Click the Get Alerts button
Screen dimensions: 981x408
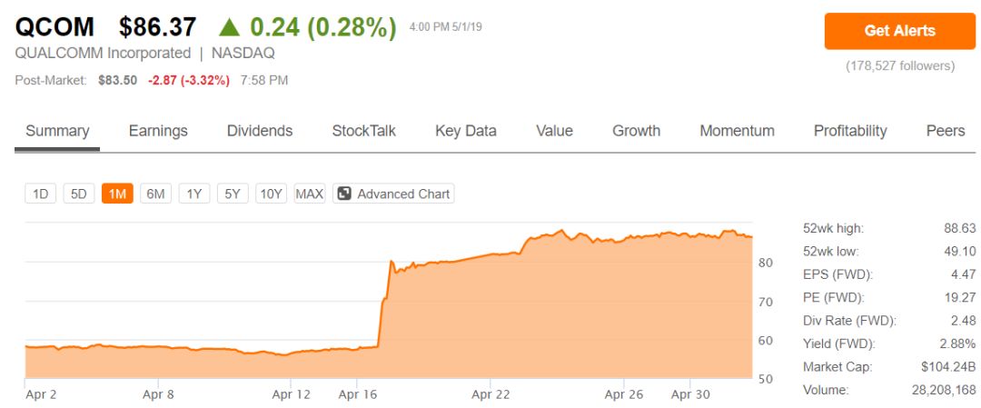(899, 31)
